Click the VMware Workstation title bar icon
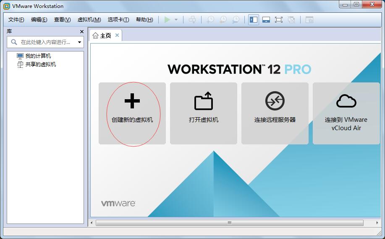This screenshot has height=239, width=385. click(x=7, y=6)
